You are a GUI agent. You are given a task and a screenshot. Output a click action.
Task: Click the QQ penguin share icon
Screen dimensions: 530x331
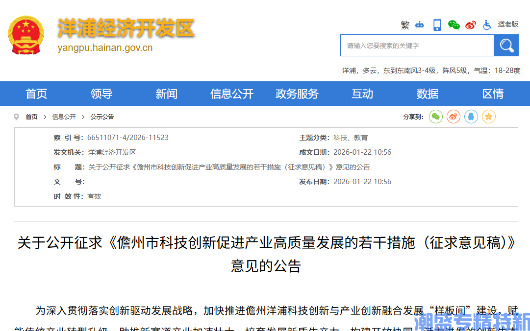point(471,117)
